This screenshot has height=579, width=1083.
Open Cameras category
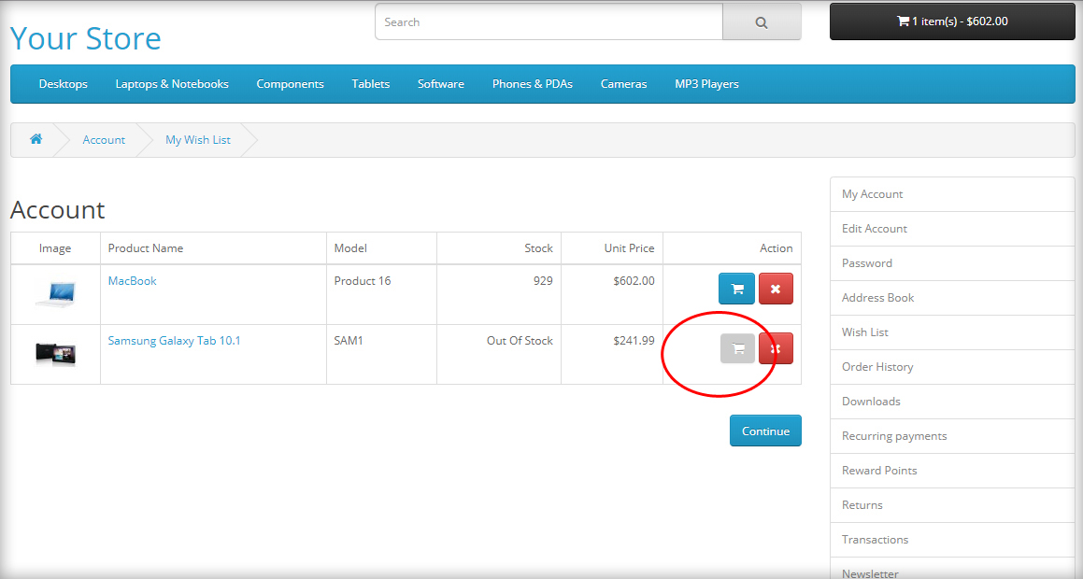(623, 84)
